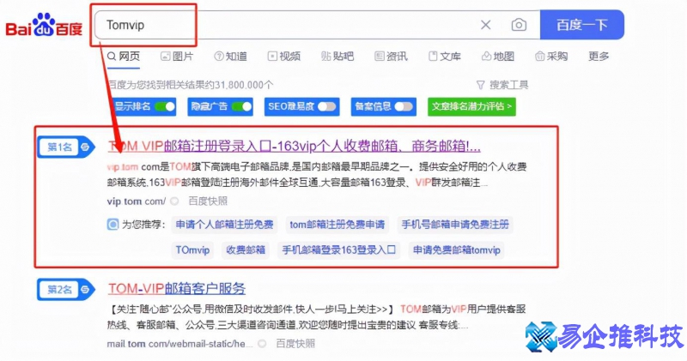Viewport: 687px width, 361px height.
Task: Select the 网页 tab
Action: [124, 57]
